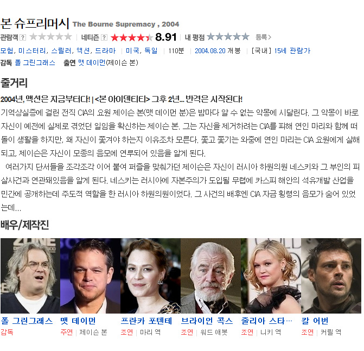
Task: Set my rating with the blue 내 평점 stars
Action: click(x=228, y=37)
